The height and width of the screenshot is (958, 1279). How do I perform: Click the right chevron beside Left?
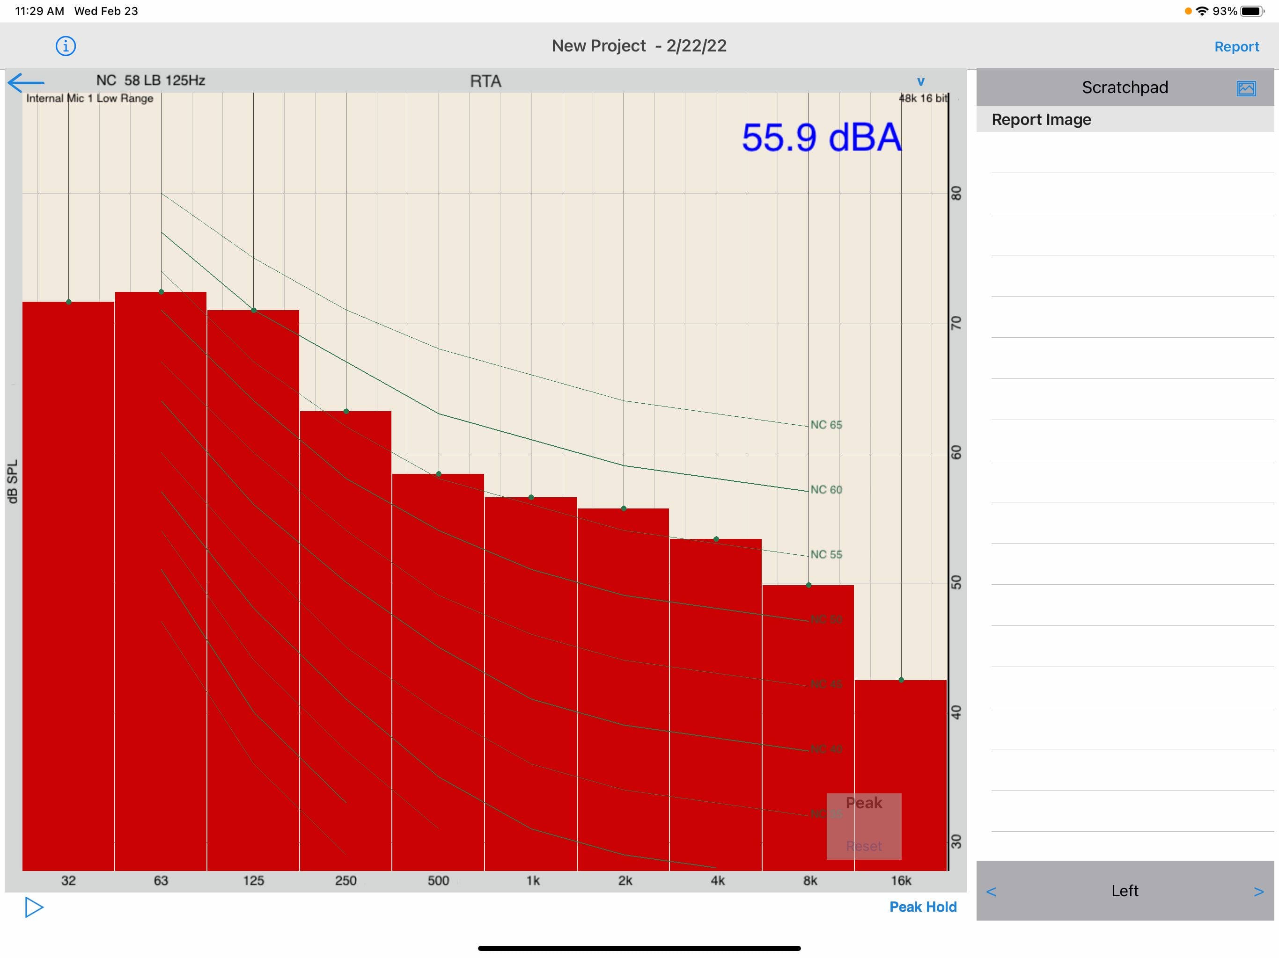(1258, 891)
